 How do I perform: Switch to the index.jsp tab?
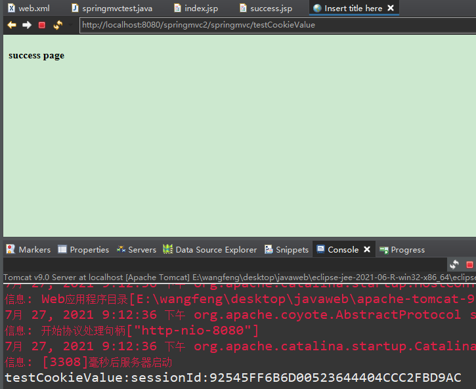coord(196,8)
